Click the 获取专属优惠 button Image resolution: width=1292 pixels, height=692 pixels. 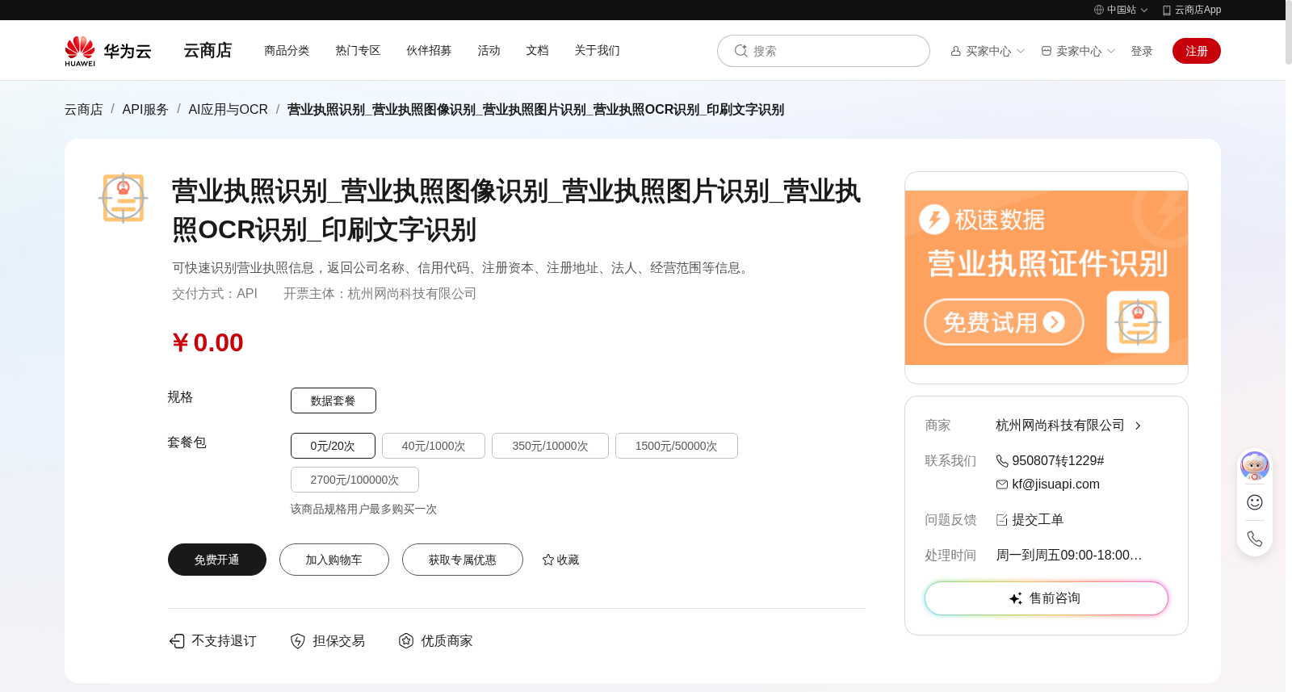click(463, 560)
